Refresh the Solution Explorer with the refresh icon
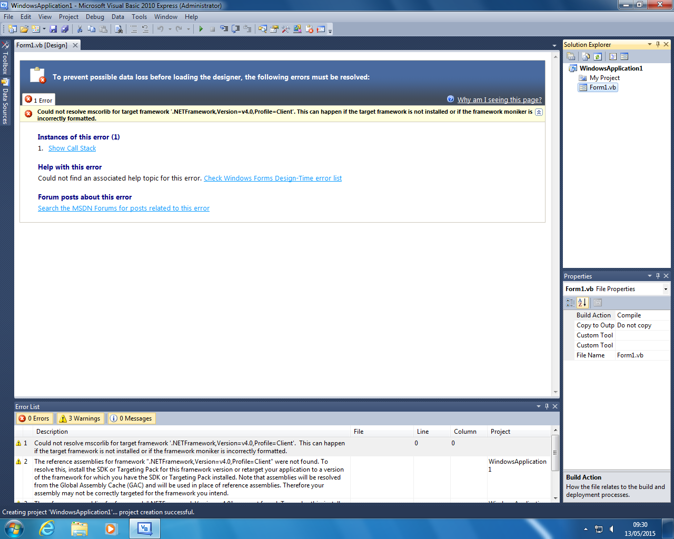 point(597,56)
